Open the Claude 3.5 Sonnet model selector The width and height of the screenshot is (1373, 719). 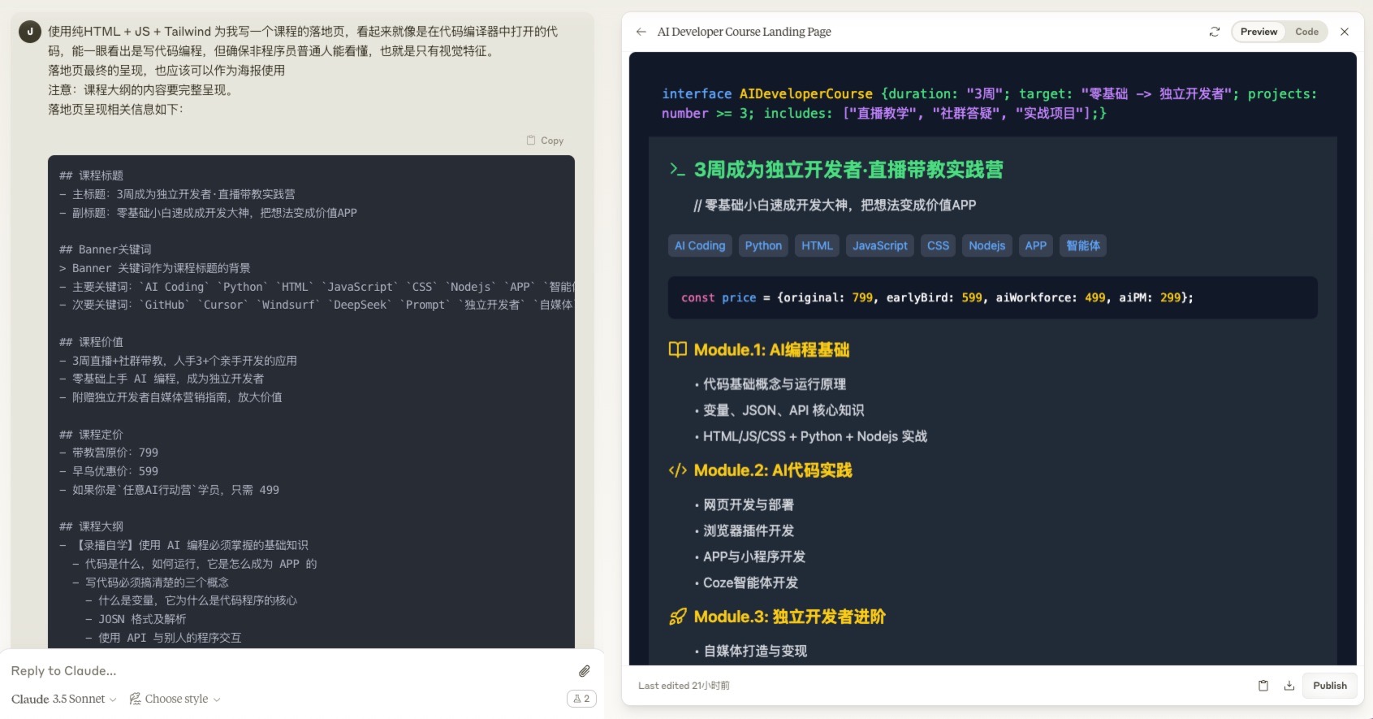pos(63,699)
